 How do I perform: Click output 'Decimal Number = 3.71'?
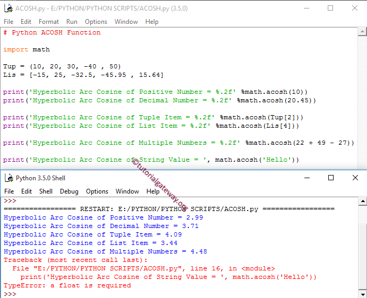[154, 226]
